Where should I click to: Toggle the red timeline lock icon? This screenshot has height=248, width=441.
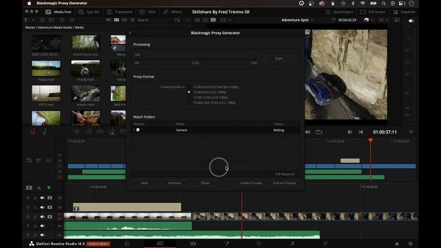[33, 132]
